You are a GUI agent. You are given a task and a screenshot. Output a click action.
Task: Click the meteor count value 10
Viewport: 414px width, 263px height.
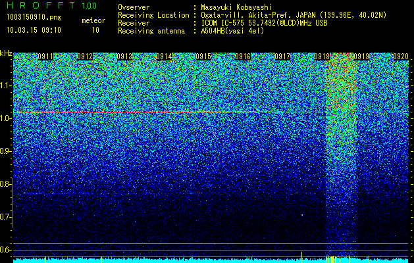(x=95, y=30)
